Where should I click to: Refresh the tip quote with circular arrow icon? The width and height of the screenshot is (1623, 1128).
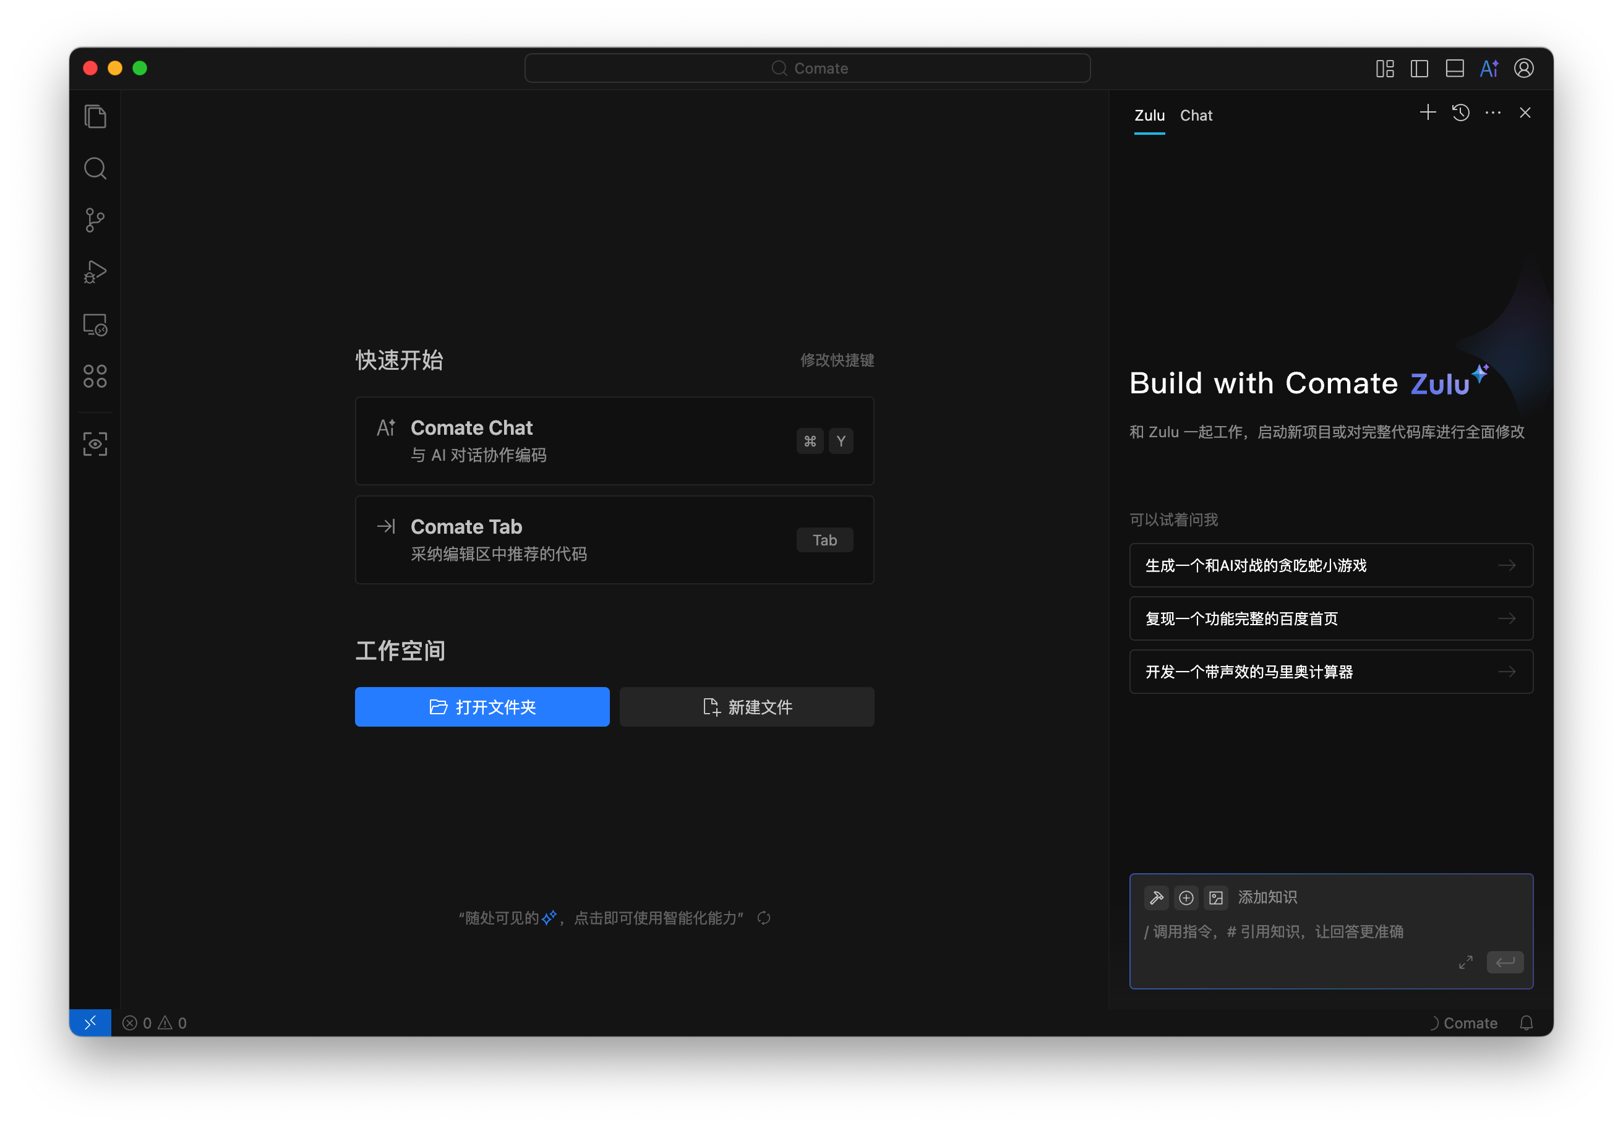pyautogui.click(x=763, y=918)
